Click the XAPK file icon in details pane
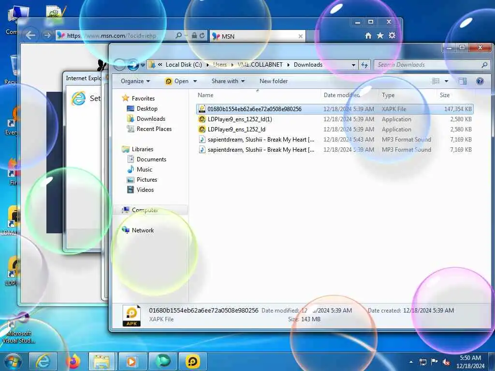This screenshot has height=371, width=495. pos(131,315)
